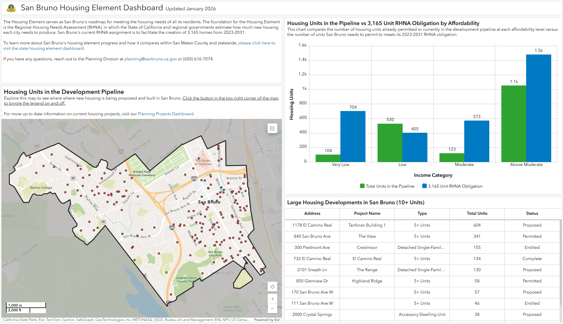
Task: Click the find-my-location crosshair icon
Action: (x=272, y=286)
